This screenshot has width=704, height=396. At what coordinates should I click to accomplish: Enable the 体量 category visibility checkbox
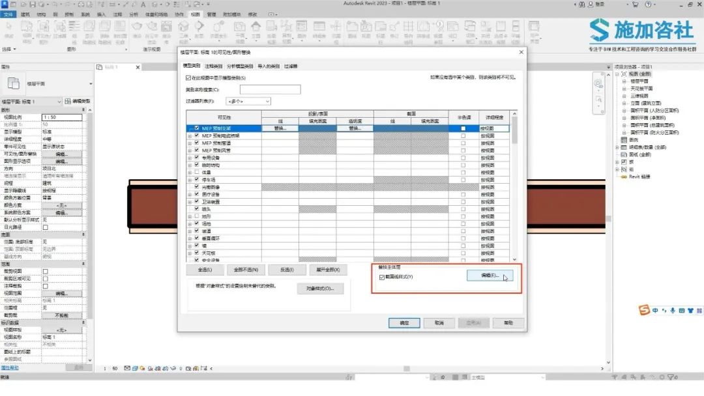[x=197, y=172]
